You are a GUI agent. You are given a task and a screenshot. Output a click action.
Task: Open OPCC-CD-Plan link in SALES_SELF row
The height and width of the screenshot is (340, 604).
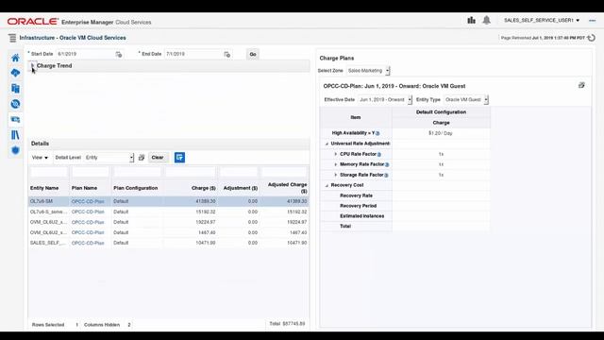point(88,243)
